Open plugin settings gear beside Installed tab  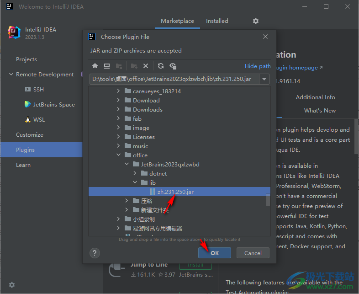[255, 21]
